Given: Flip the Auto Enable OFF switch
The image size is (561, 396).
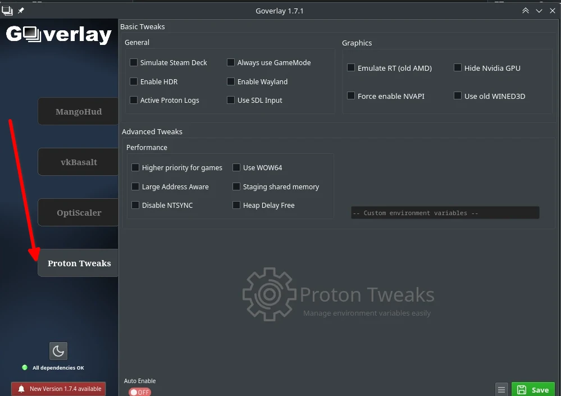Looking at the screenshot, I should (x=140, y=392).
